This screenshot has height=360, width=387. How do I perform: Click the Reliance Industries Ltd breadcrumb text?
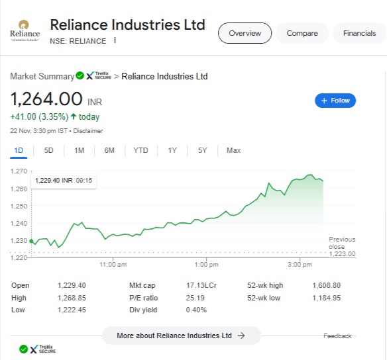click(164, 76)
